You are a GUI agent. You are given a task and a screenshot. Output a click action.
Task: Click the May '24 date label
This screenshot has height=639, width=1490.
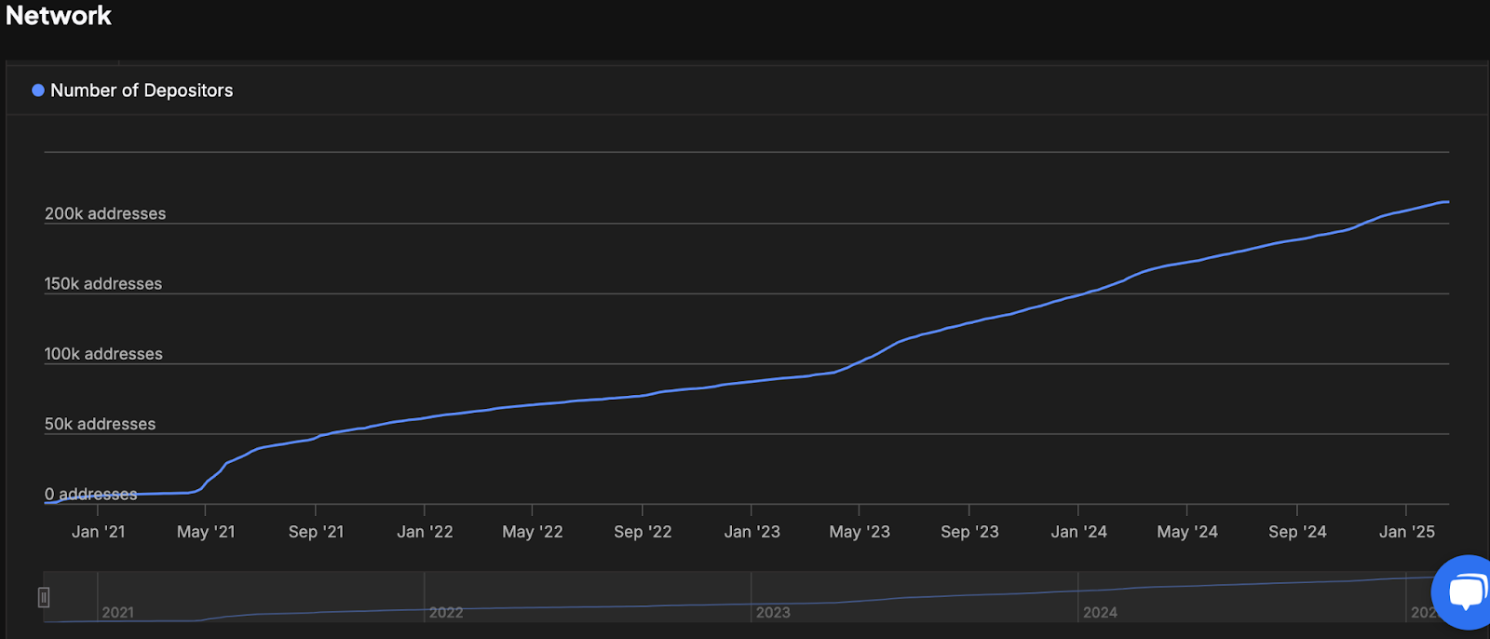pos(1187,532)
